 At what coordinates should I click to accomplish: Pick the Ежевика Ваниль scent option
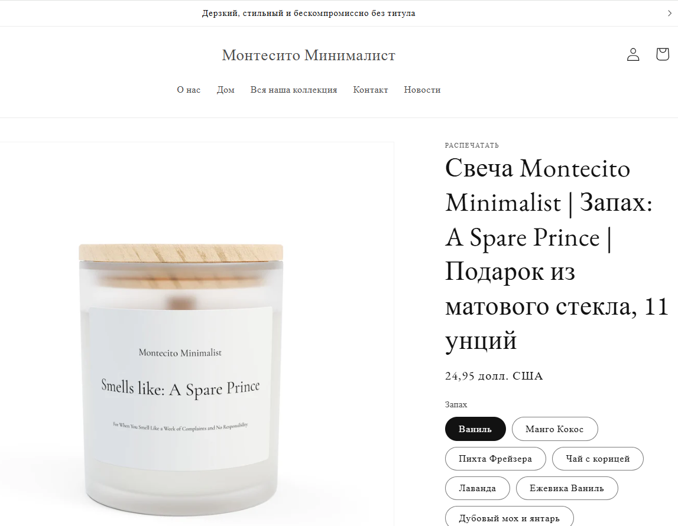click(x=567, y=488)
